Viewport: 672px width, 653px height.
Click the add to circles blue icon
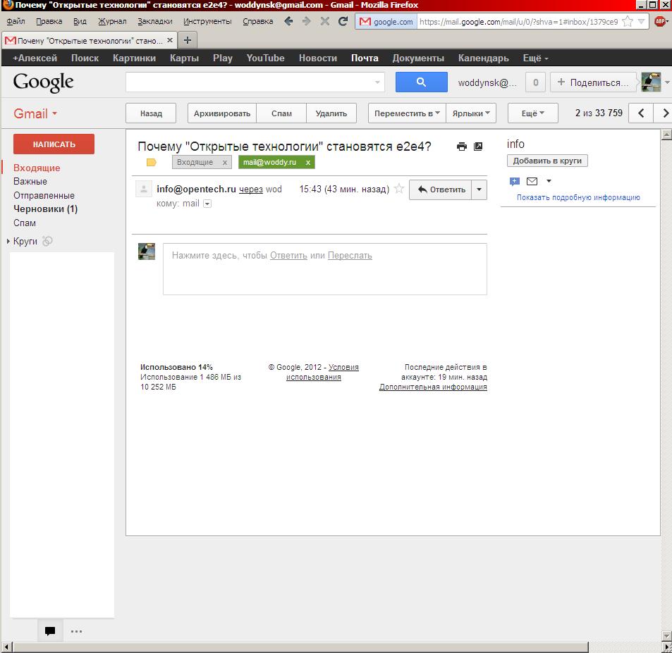tap(514, 182)
